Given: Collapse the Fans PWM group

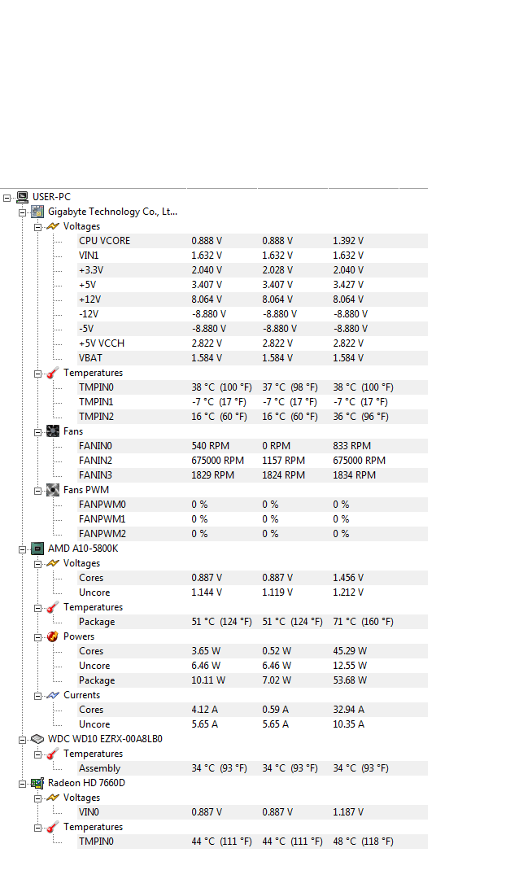Looking at the screenshot, I should tap(37, 491).
